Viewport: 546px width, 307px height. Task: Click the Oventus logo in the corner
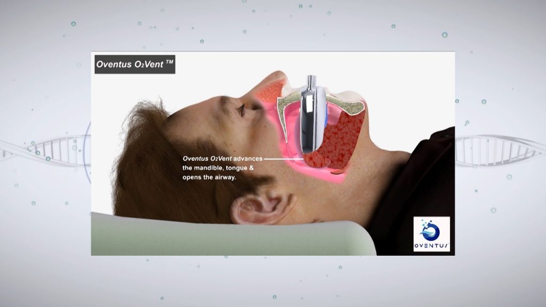(x=431, y=235)
